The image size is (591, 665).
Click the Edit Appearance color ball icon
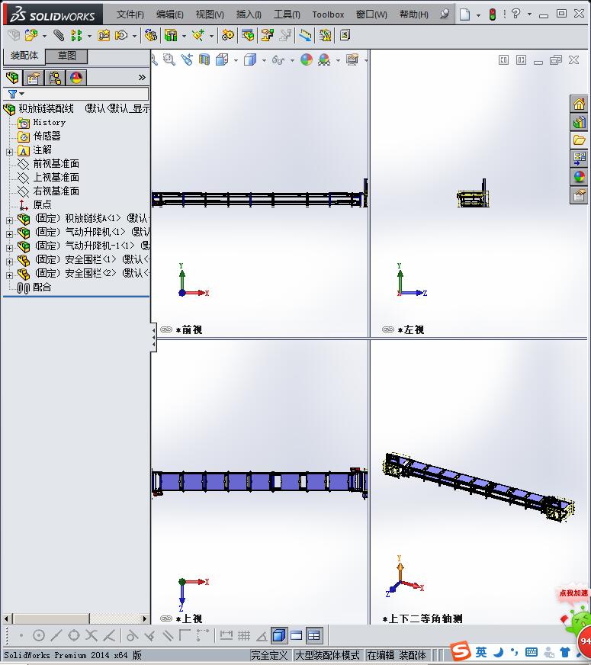tap(307, 59)
